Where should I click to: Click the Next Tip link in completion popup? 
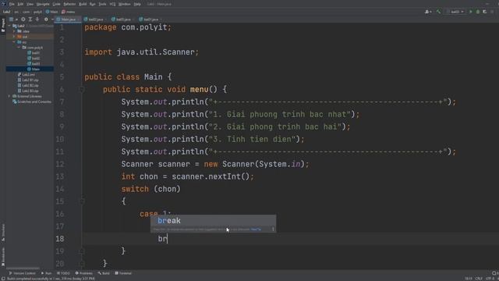point(256,229)
